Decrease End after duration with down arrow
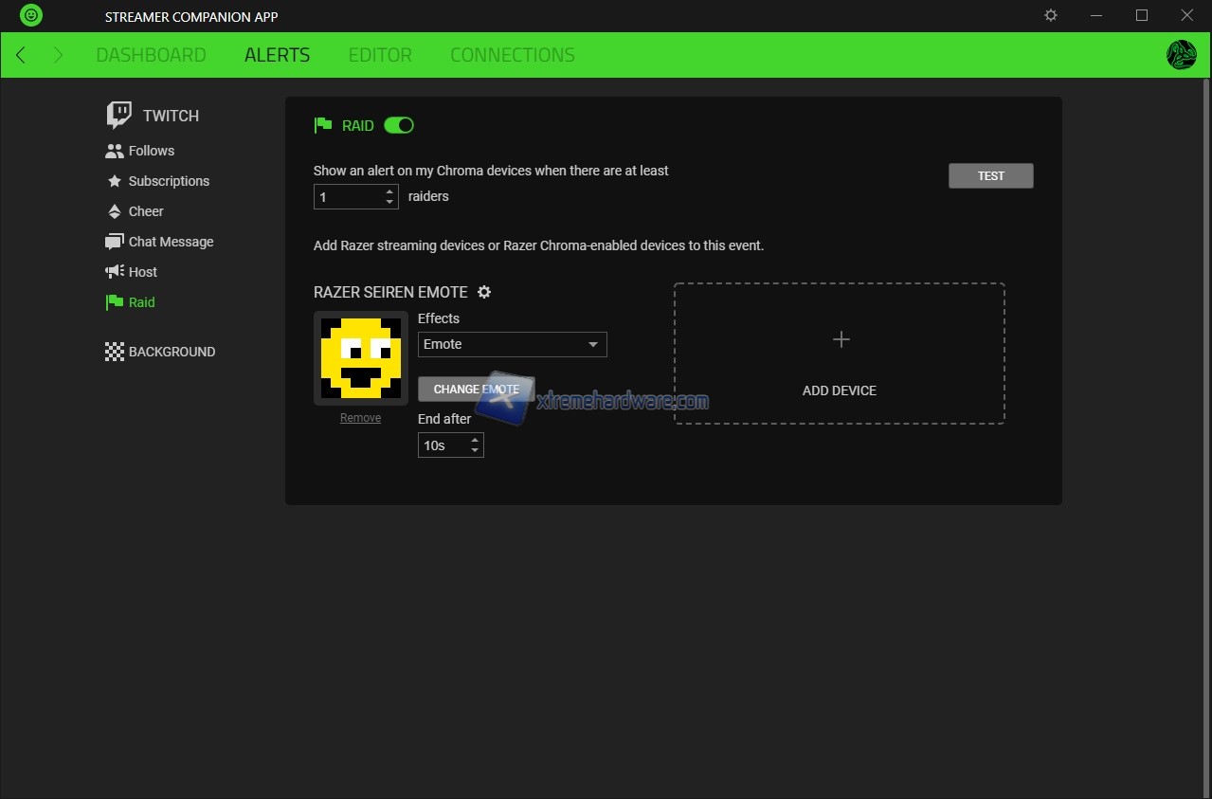Image resolution: width=1212 pixels, height=799 pixels. click(x=475, y=450)
